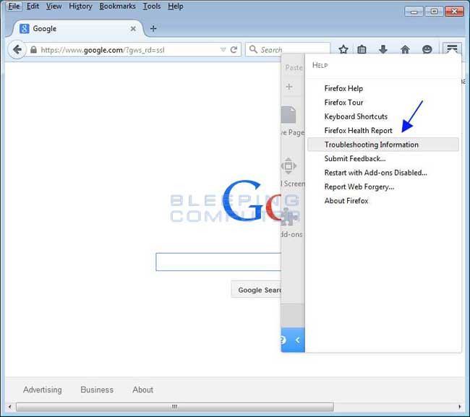Click the horizontal scrollbar at the bottom
Screen dimensions: 470x417
(x=174, y=407)
